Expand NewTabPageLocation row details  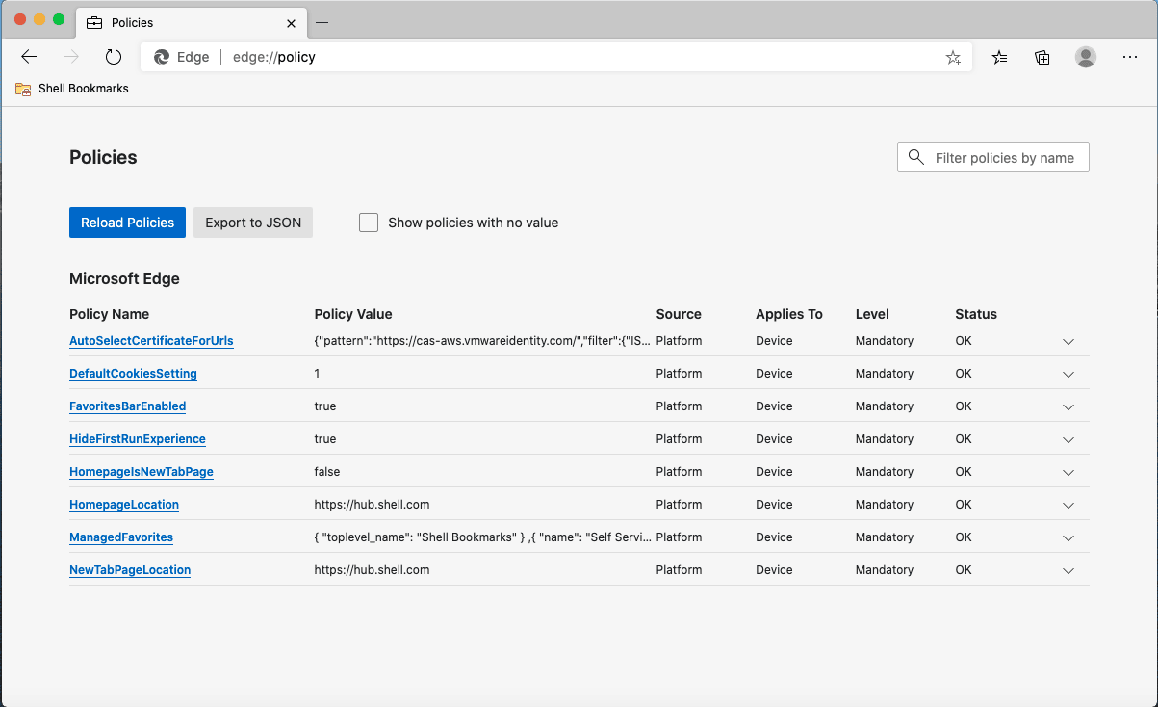click(1068, 571)
